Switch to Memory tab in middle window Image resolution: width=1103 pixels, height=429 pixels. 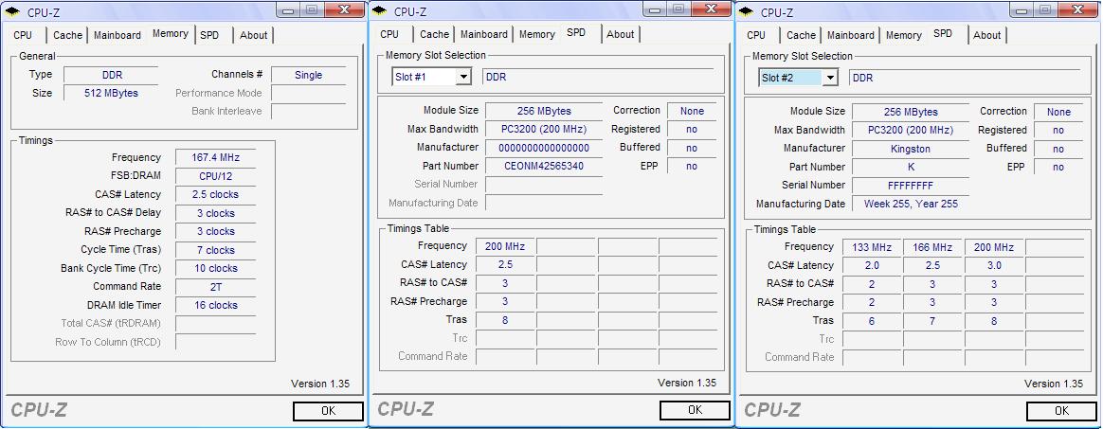pos(537,34)
